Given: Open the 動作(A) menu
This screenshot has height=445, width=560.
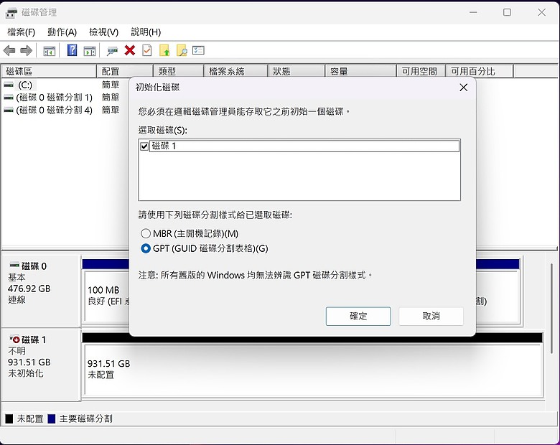Looking at the screenshot, I should click(62, 32).
